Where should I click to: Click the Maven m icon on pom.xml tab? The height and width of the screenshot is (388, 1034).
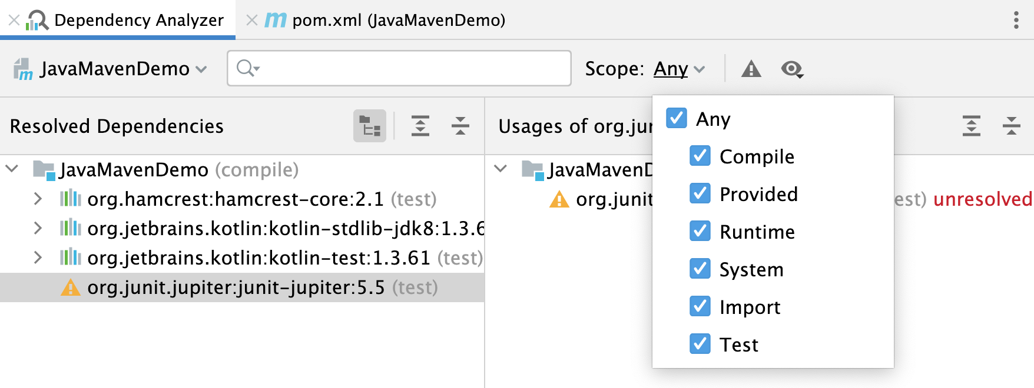click(275, 21)
